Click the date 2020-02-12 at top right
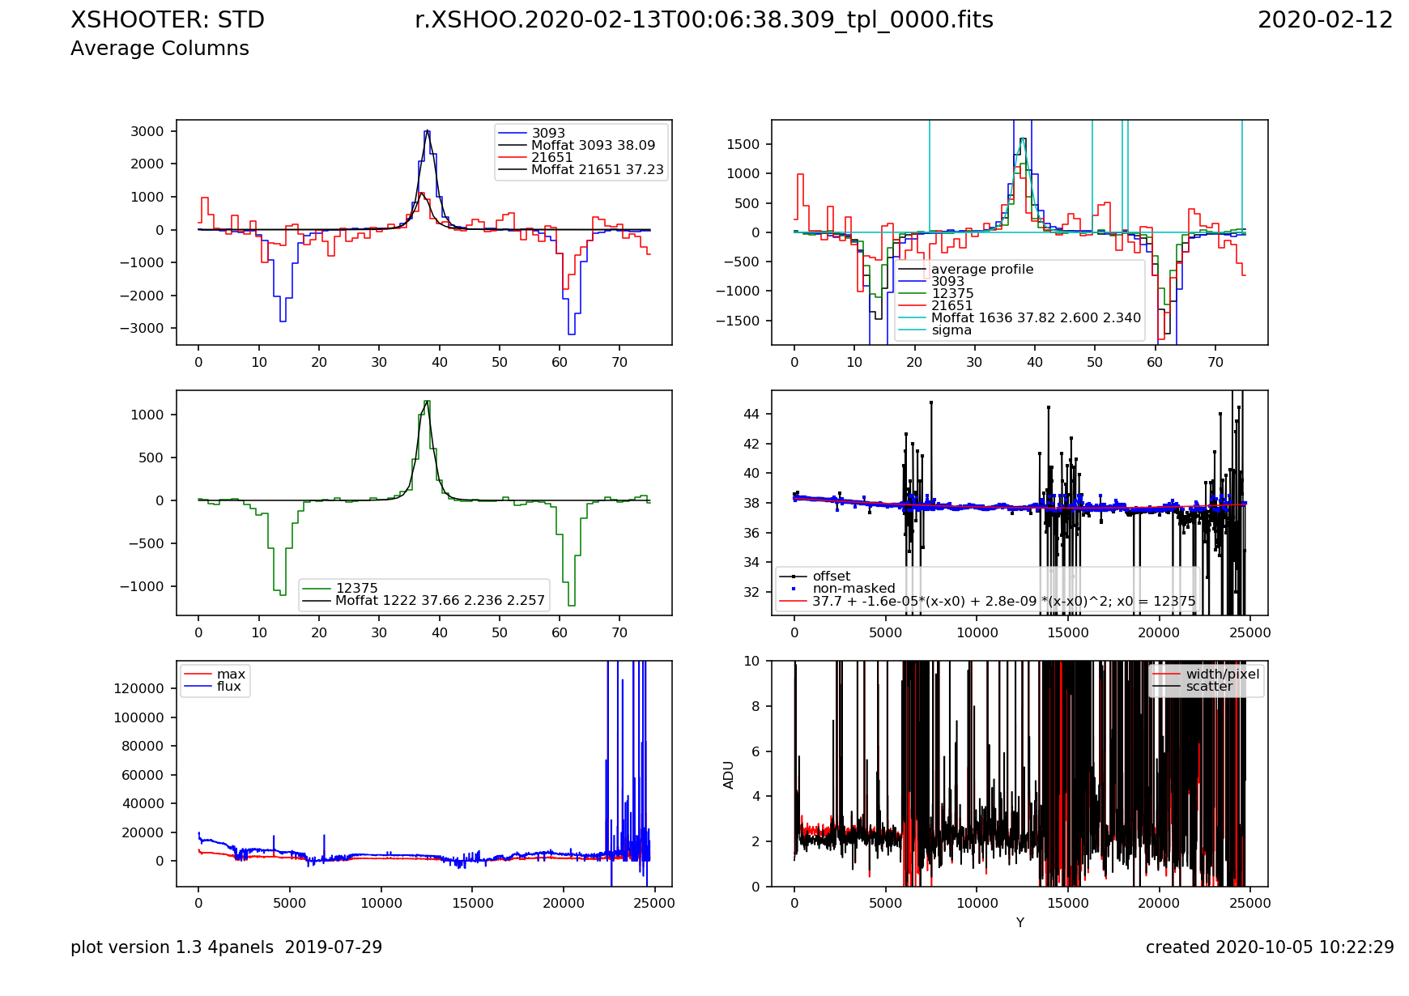The width and height of the screenshot is (1409, 996). pyautogui.click(x=1325, y=20)
